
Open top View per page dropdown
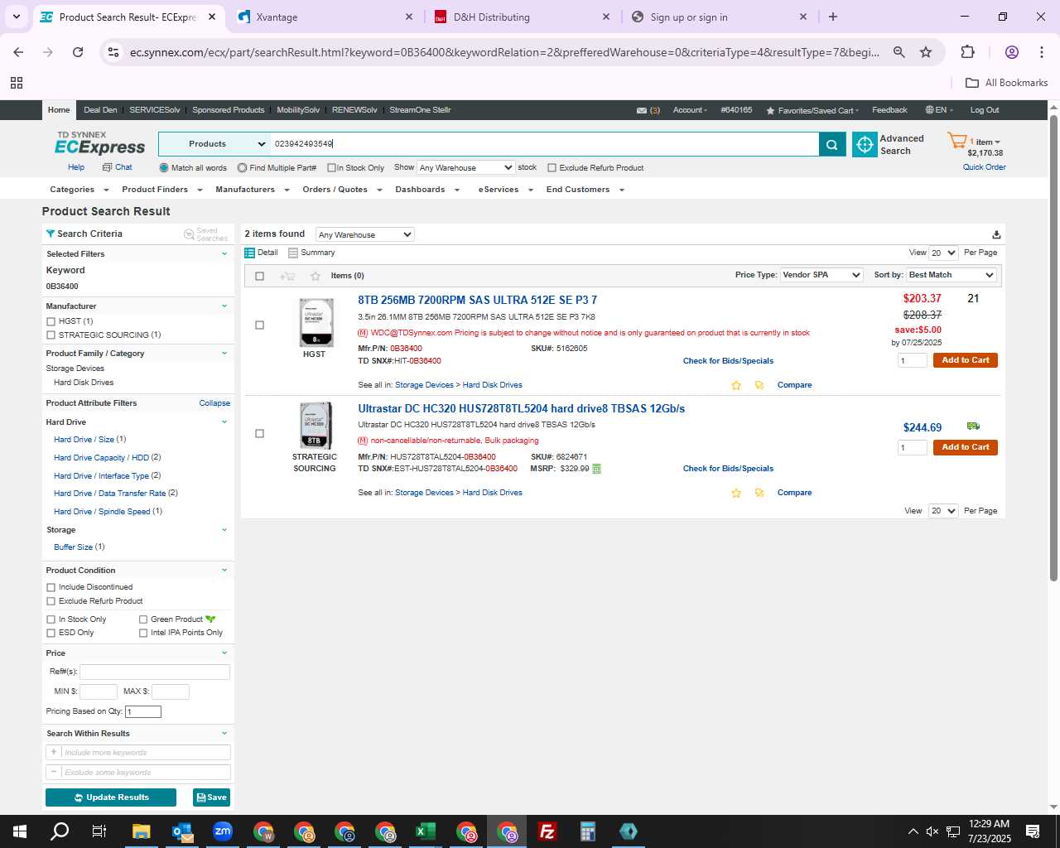pos(943,253)
